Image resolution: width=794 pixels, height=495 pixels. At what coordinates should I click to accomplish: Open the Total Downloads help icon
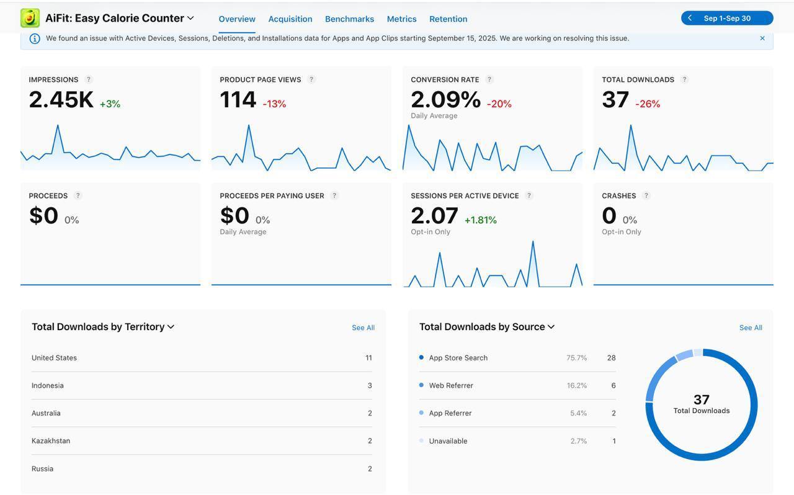[684, 79]
